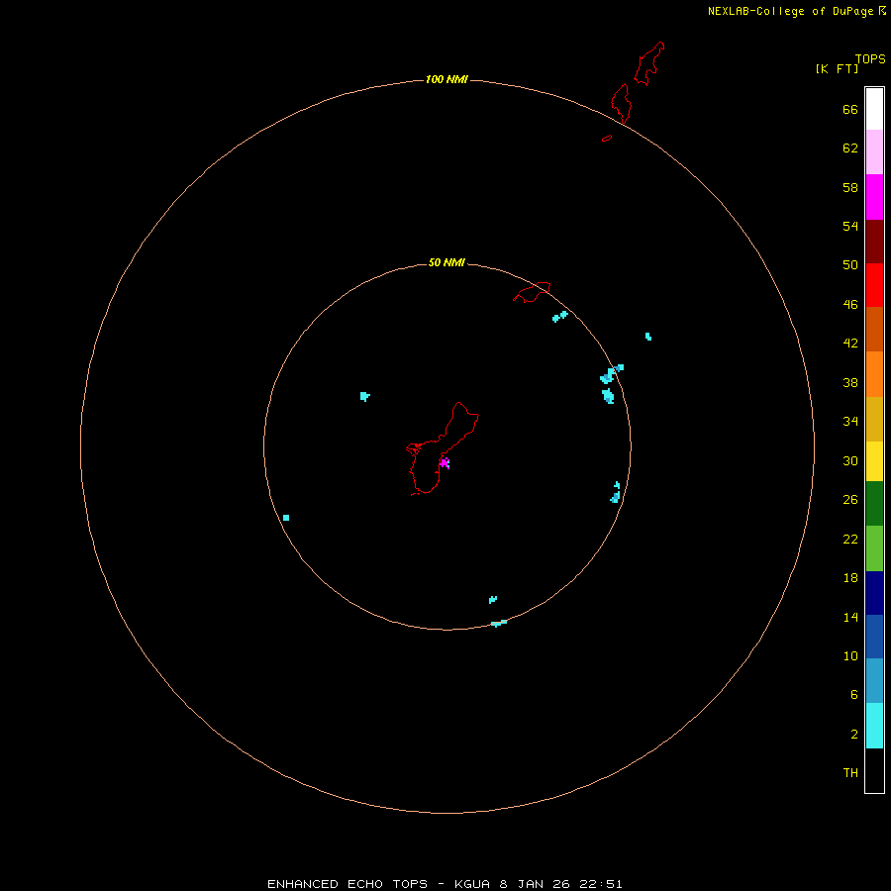
Task: Click the bright orange legend swatch
Action: click(x=874, y=374)
